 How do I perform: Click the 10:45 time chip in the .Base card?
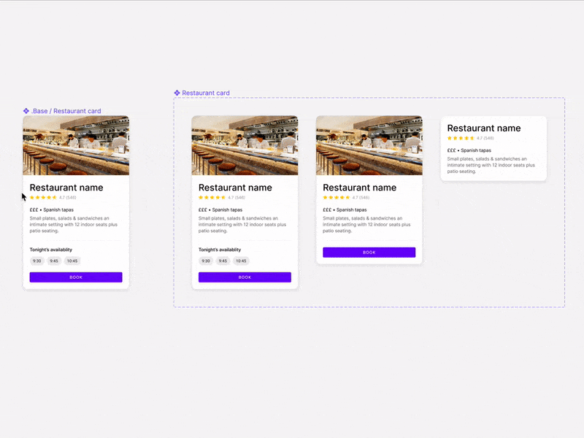point(72,261)
